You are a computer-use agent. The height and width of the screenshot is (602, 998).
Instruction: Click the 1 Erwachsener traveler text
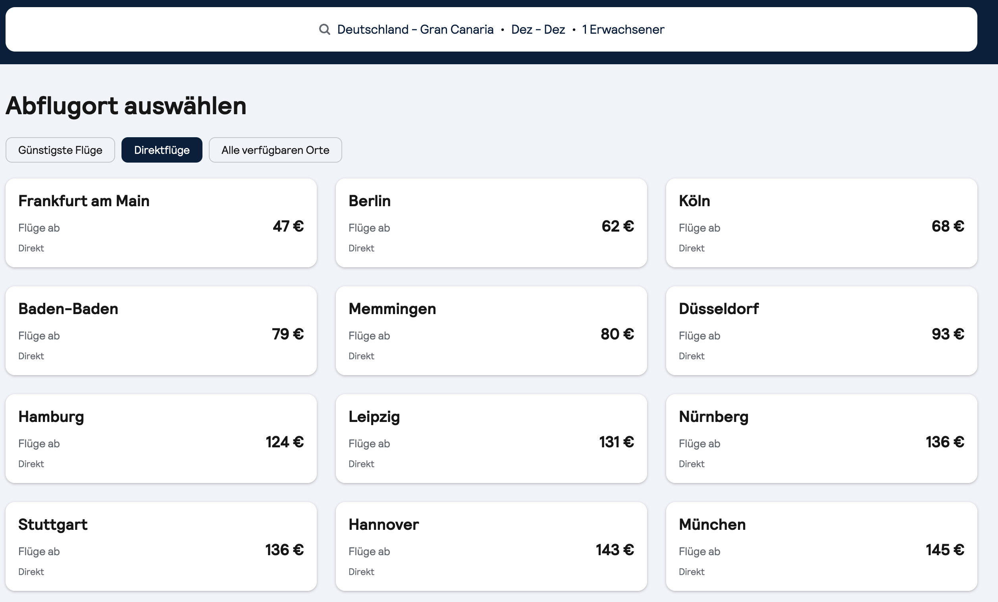pyautogui.click(x=623, y=29)
